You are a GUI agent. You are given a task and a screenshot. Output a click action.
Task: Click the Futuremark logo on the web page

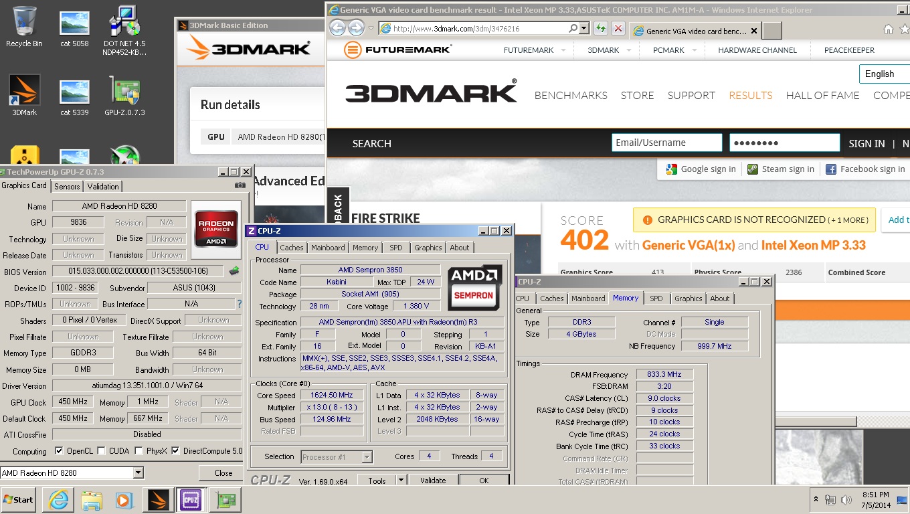tap(397, 50)
